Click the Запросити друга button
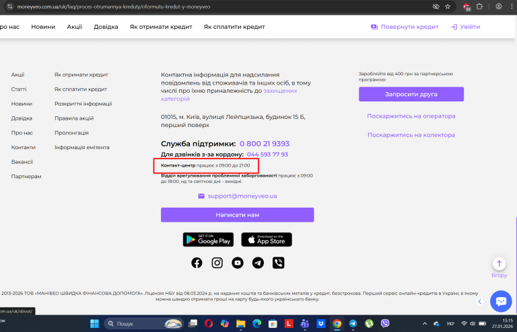Screen dimensions: 517x332 tap(411, 94)
